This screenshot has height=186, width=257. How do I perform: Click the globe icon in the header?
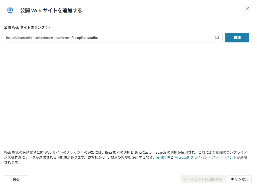coord(10,10)
